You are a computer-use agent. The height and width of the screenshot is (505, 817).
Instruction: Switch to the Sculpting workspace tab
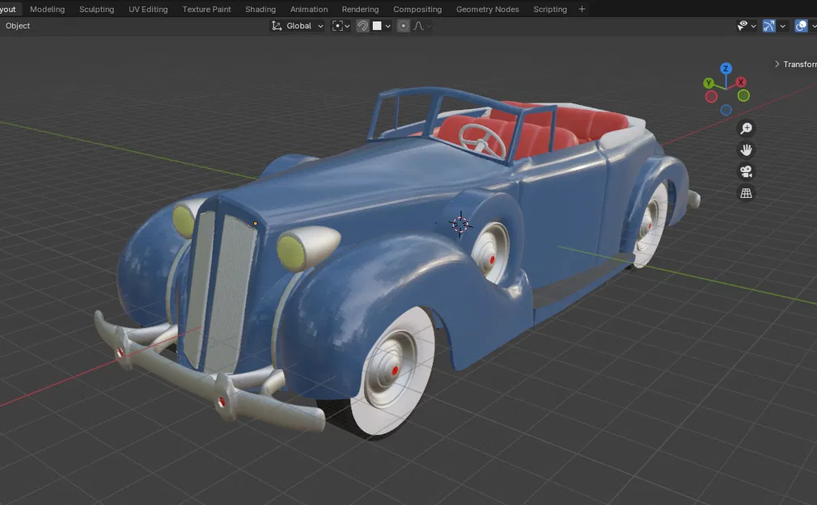(96, 9)
